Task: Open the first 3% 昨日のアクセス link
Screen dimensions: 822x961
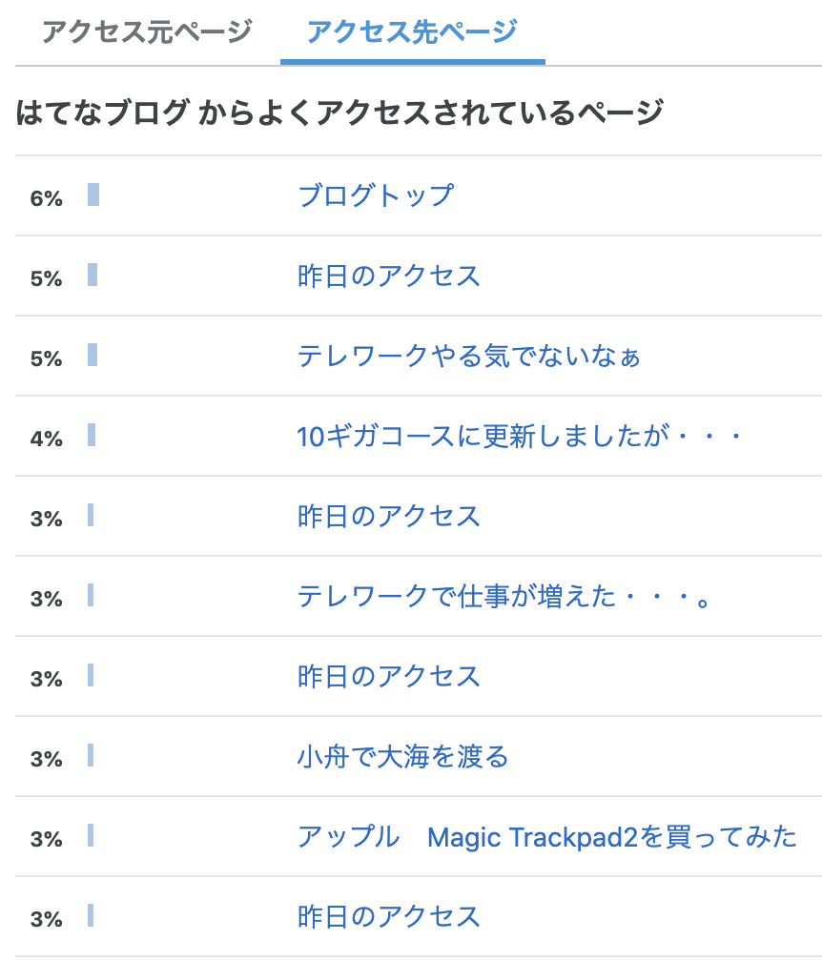Action: coord(389,516)
